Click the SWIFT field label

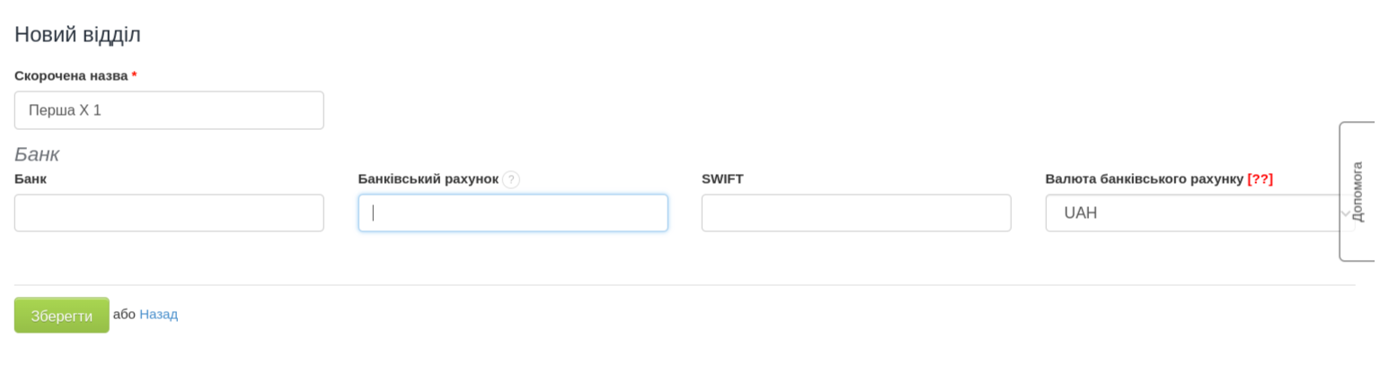[722, 178]
